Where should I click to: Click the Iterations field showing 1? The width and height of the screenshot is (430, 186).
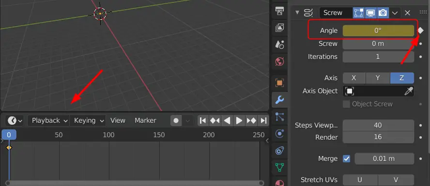point(378,57)
